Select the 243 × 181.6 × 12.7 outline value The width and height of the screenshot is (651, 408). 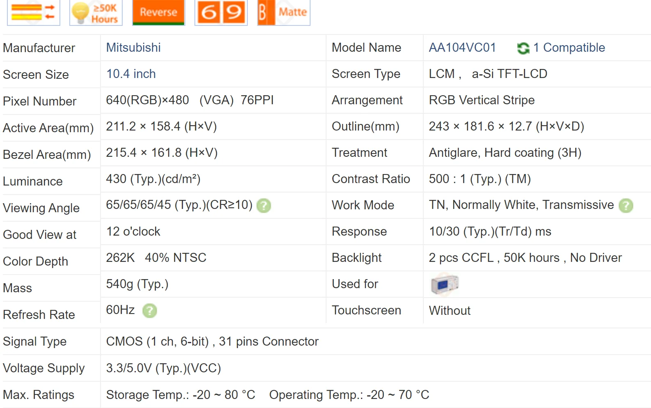click(506, 126)
